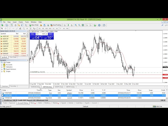Select the H4 timeframe button
The height and width of the screenshot is (126, 168).
[x=57, y=28]
